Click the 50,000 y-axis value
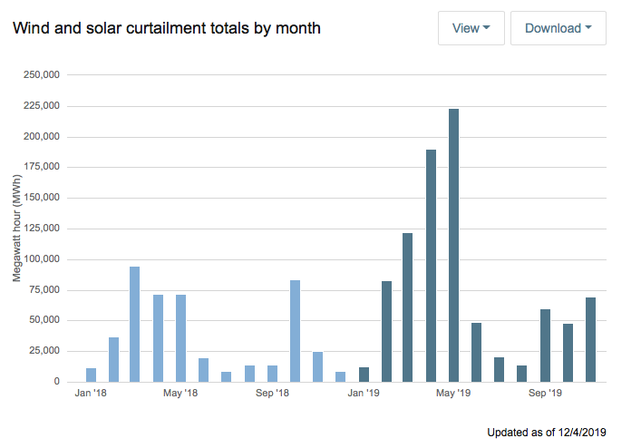This screenshot has height=448, width=641. click(x=44, y=320)
